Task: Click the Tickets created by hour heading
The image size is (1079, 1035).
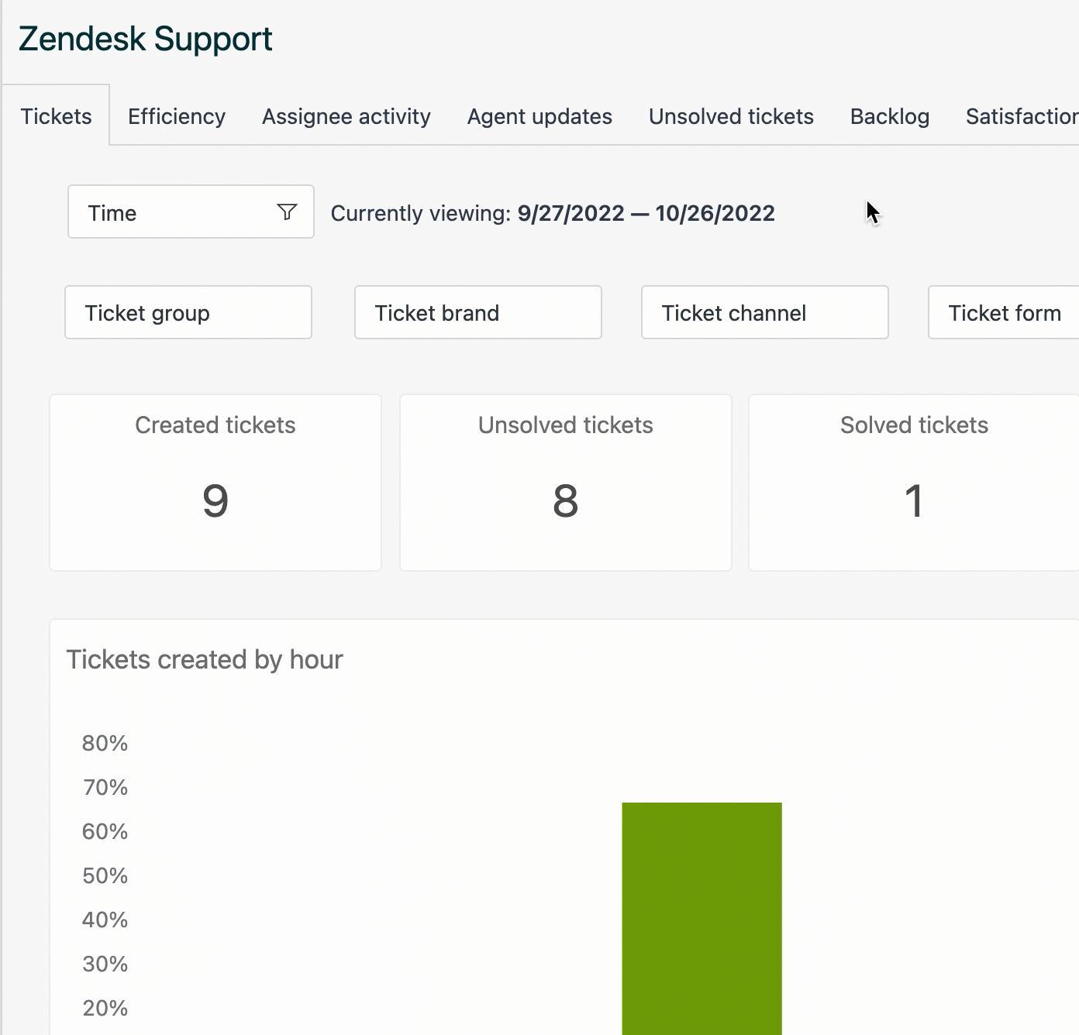Action: (x=205, y=659)
